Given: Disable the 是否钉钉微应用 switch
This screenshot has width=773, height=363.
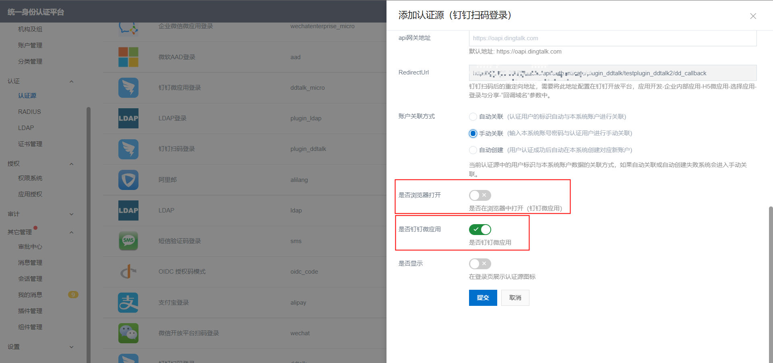Looking at the screenshot, I should (480, 229).
